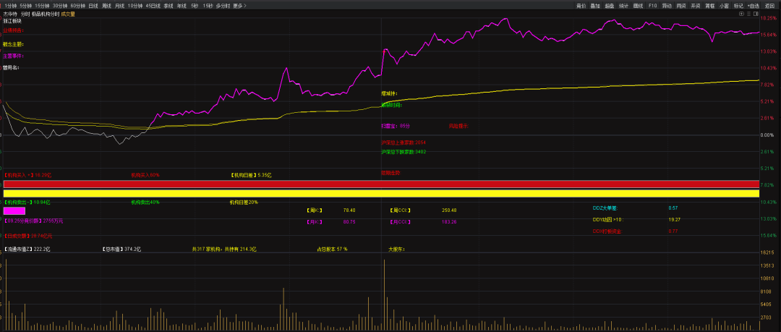Select the 日线 daily chart tab
The height and width of the screenshot is (332, 781).
(x=93, y=5)
